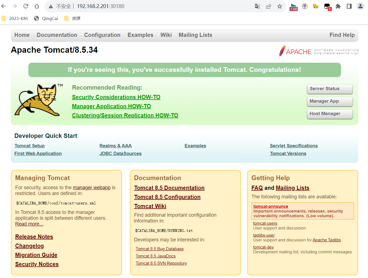Open the user profile avatar icon
Image resolution: width=368 pixels, height=278 pixels.
[360, 6]
